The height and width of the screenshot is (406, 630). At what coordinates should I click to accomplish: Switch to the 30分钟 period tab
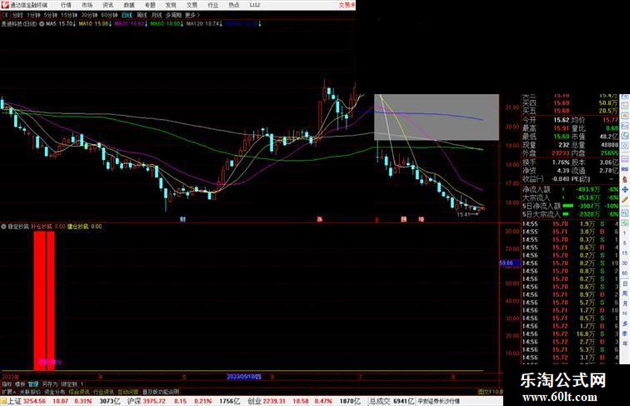click(89, 15)
